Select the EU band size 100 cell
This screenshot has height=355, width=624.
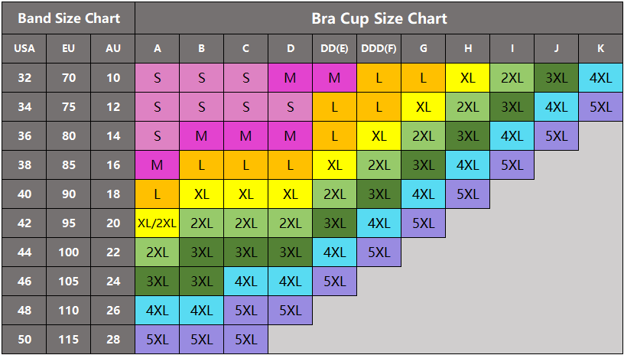(x=69, y=252)
